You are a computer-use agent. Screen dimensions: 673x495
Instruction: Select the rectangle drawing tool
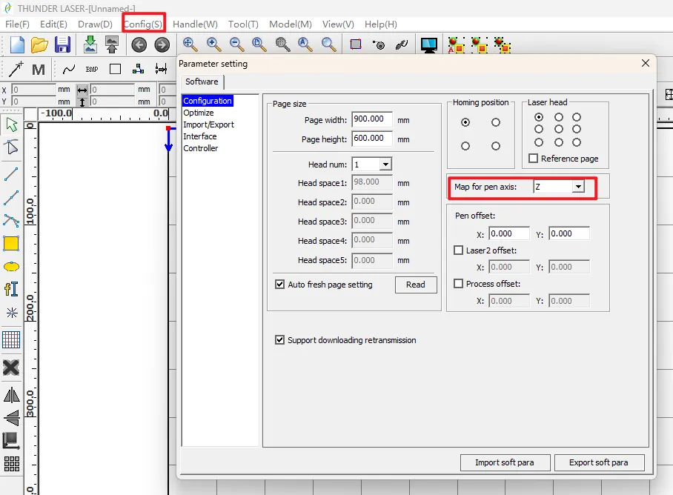[x=11, y=243]
